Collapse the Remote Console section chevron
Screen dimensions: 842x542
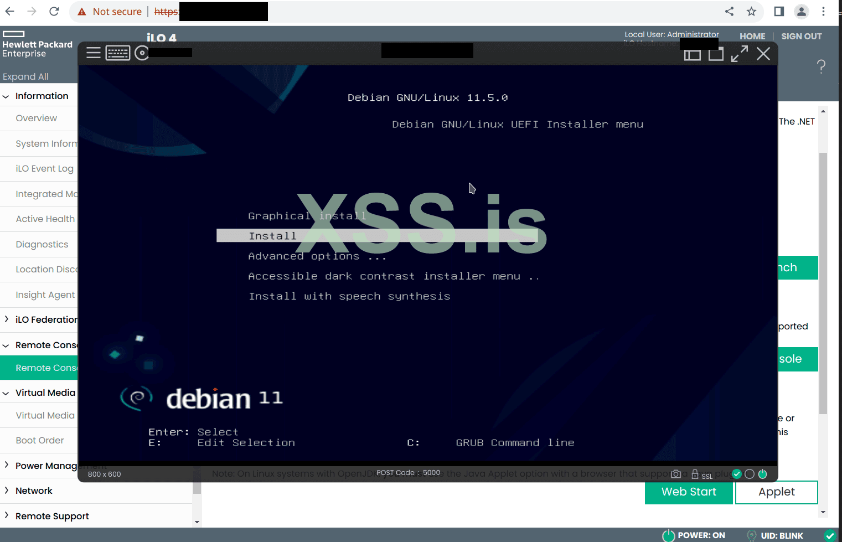tap(6, 345)
